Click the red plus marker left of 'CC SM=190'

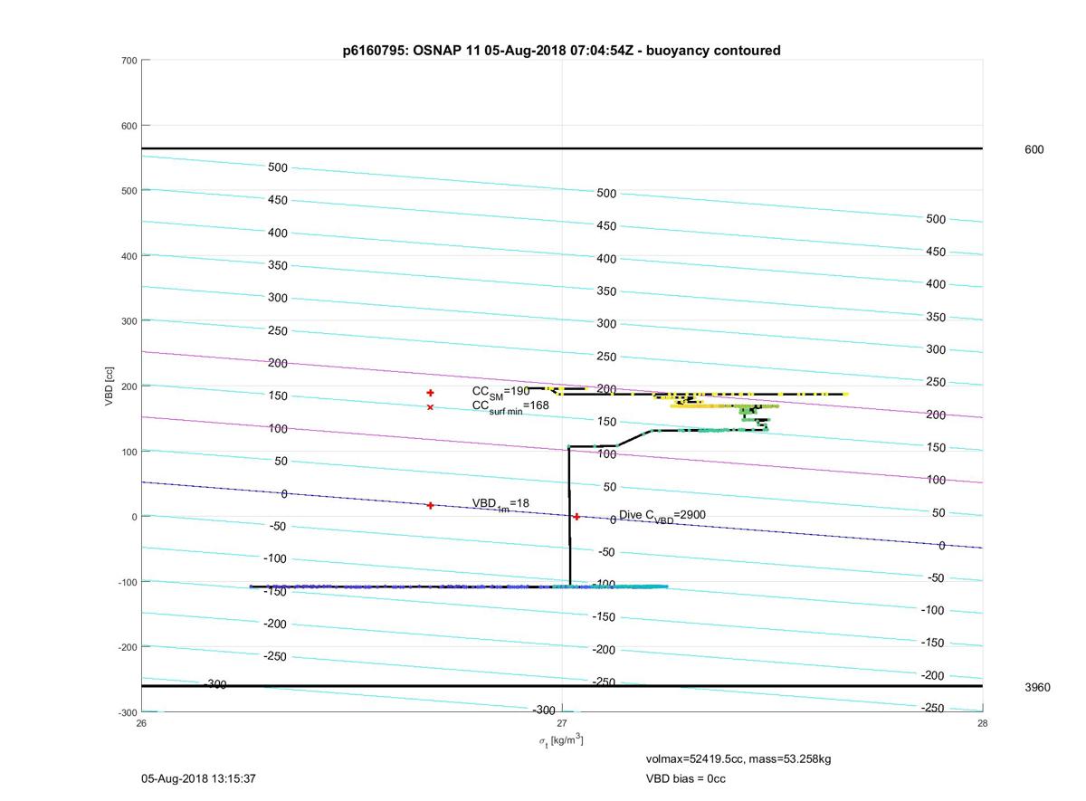tap(430, 393)
